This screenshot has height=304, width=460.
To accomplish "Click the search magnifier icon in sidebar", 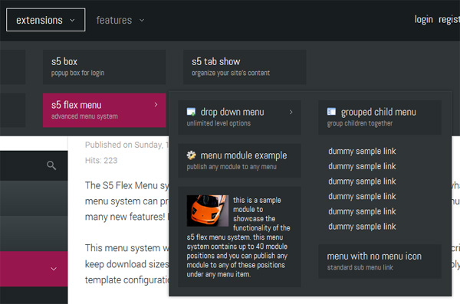I will [51, 165].
